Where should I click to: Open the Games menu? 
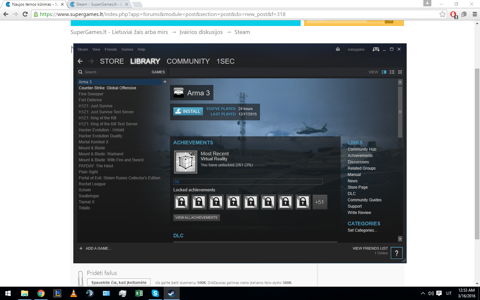[x=127, y=49]
